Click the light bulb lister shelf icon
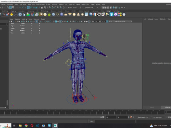The image size is (171, 128). (x=107, y=15)
